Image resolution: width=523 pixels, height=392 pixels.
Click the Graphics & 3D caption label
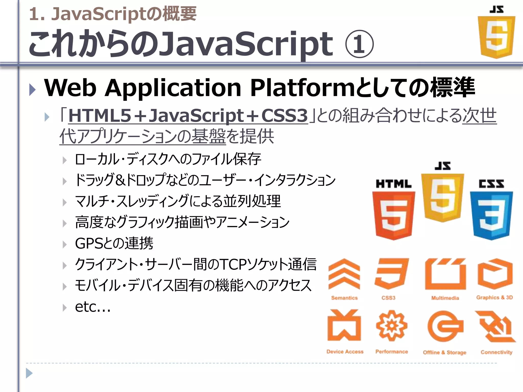[495, 298]
